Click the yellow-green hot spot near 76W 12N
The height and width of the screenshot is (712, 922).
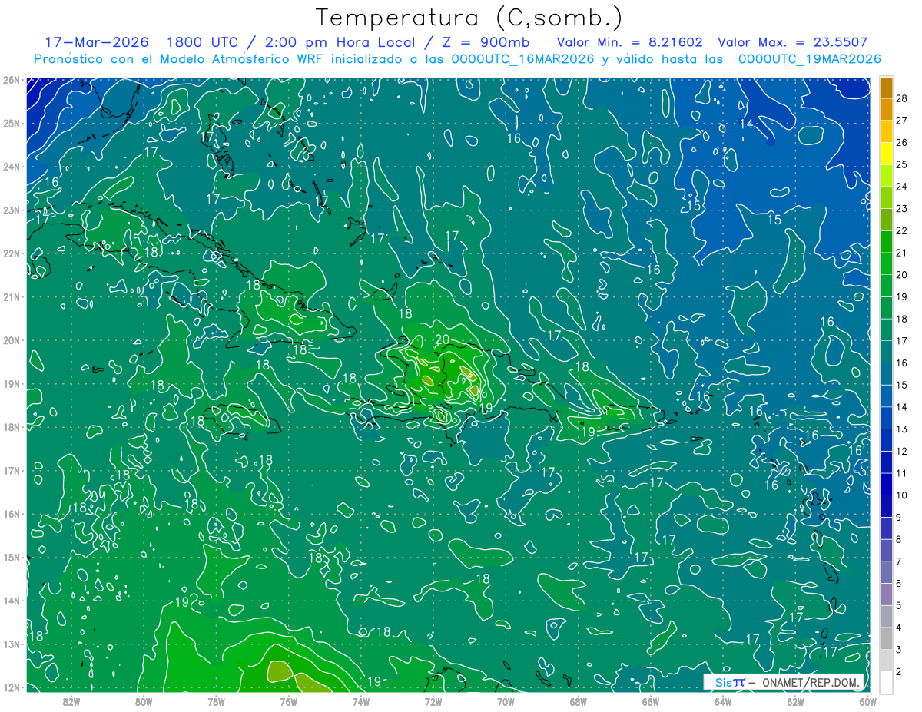point(281,671)
